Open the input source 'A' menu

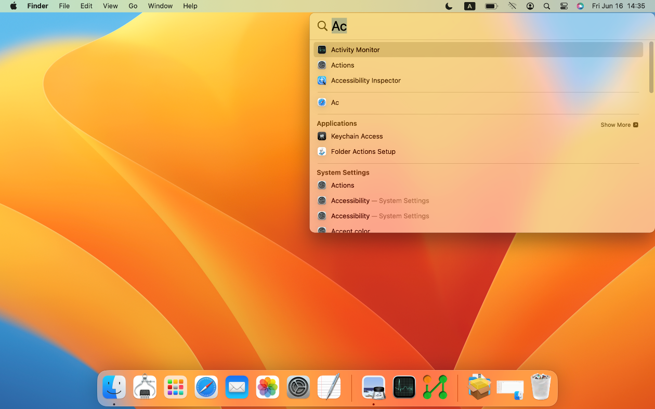pyautogui.click(x=470, y=6)
